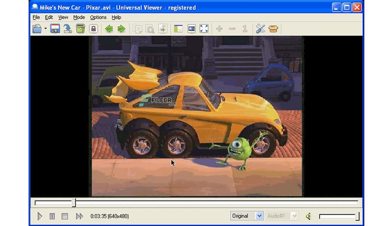The height and width of the screenshot is (226, 392).
Task: Open the Options menu
Action: 98,17
